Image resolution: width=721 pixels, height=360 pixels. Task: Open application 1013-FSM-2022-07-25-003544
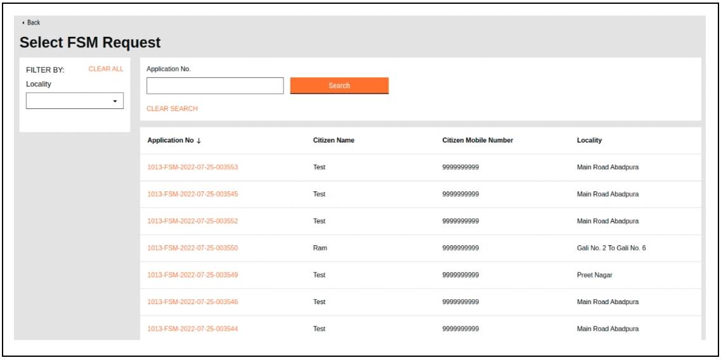pyautogui.click(x=192, y=329)
